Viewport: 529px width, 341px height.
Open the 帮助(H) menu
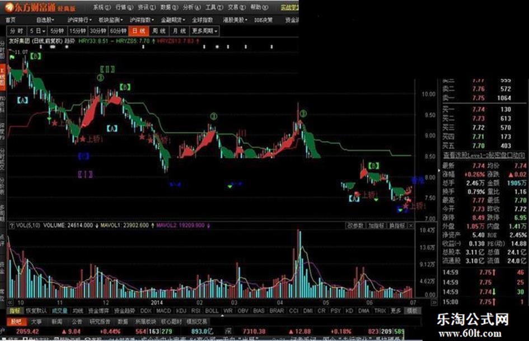click(259, 7)
